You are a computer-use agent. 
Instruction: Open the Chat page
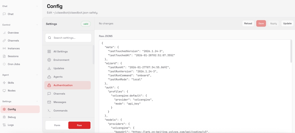coord(20,14)
